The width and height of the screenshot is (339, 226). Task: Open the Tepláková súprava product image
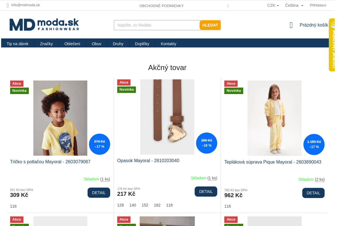[x=275, y=118]
